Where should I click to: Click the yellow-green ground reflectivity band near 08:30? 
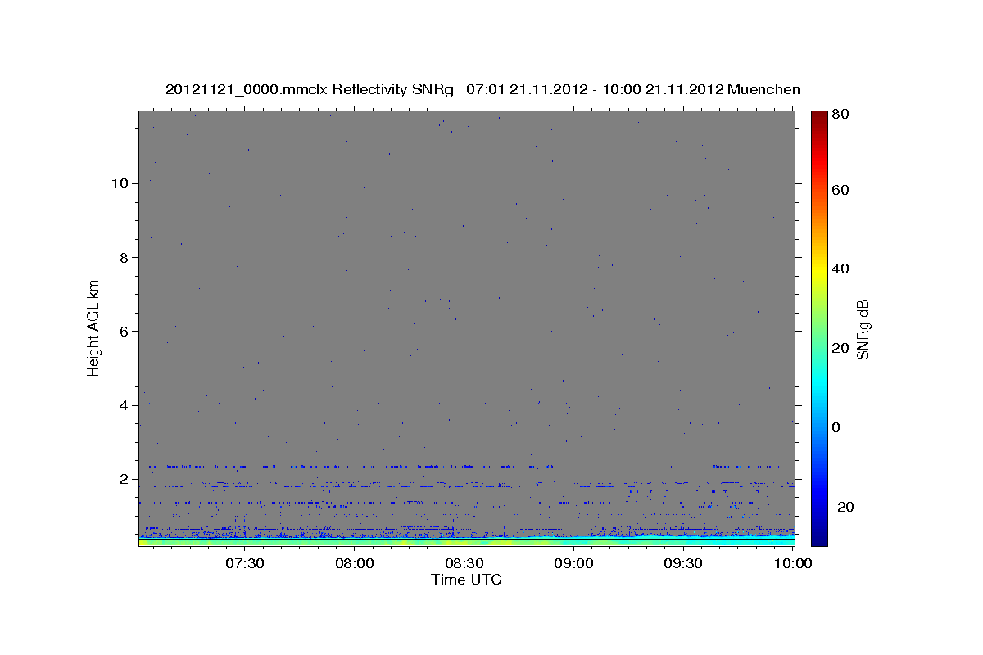(464, 542)
